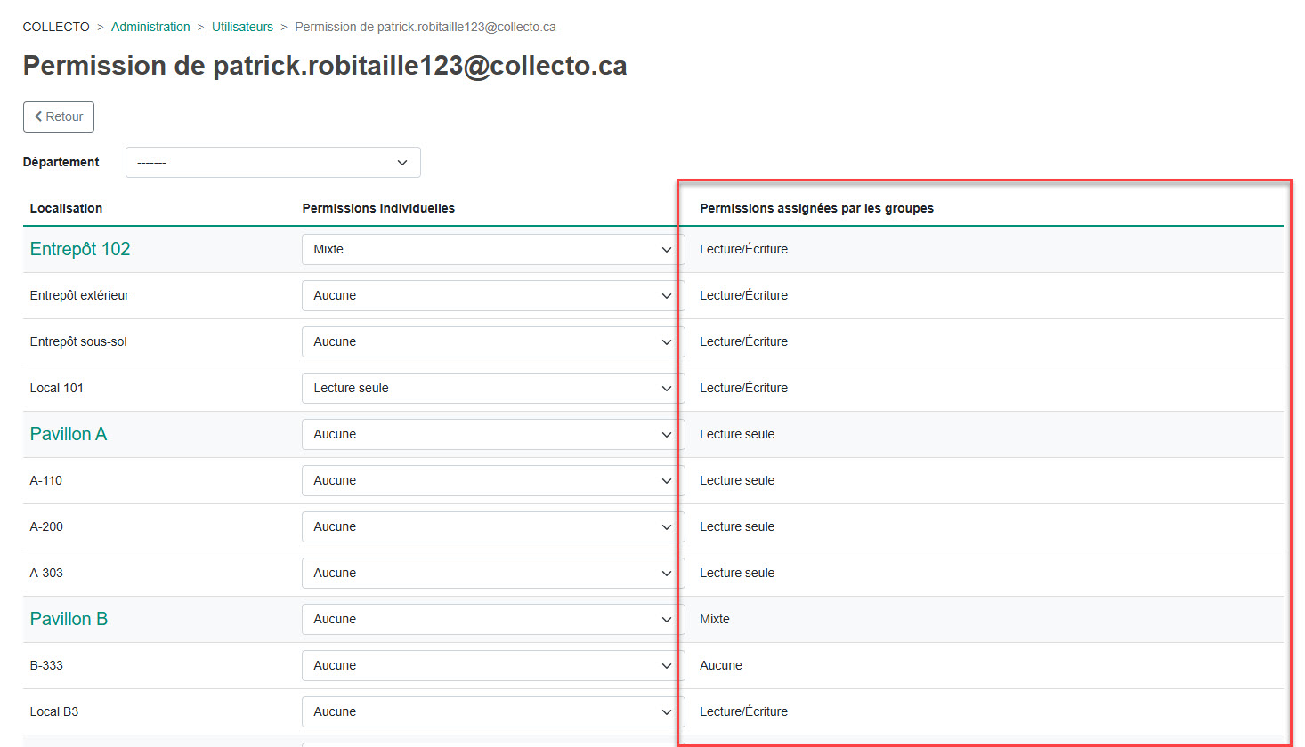Open Pavillon A permission dropdown
This screenshot has height=747, width=1305.
492,435
